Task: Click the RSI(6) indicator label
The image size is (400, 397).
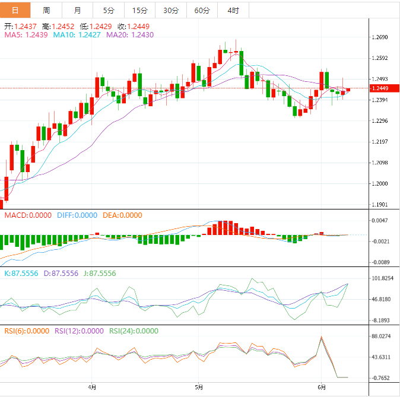Action: (x=27, y=331)
